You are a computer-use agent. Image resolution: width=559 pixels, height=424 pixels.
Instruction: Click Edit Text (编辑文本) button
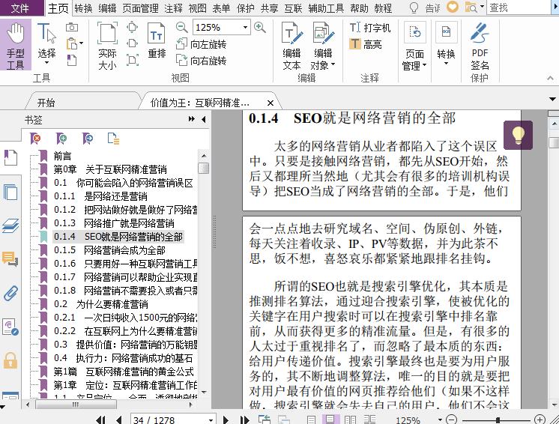pos(291,45)
